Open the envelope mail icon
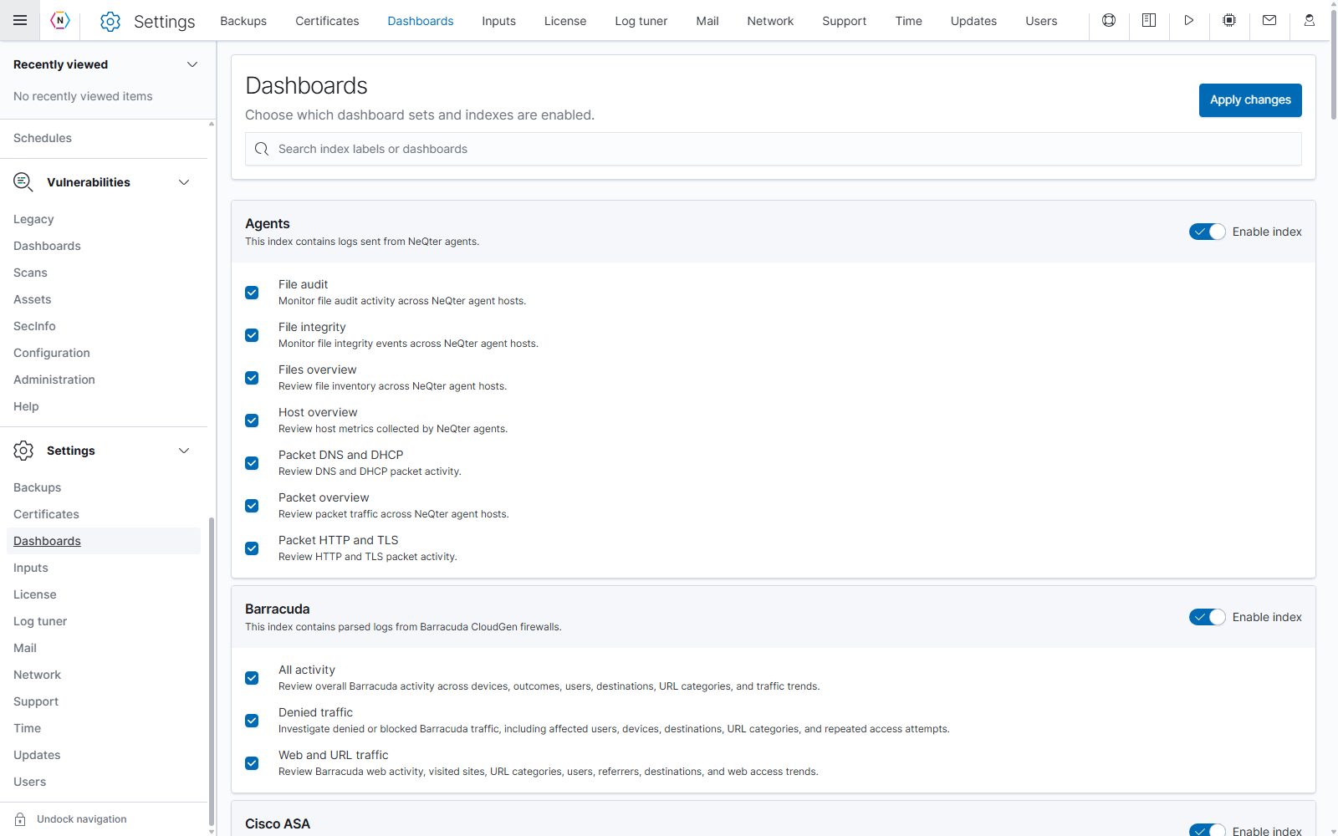1338x836 pixels. (x=1269, y=20)
